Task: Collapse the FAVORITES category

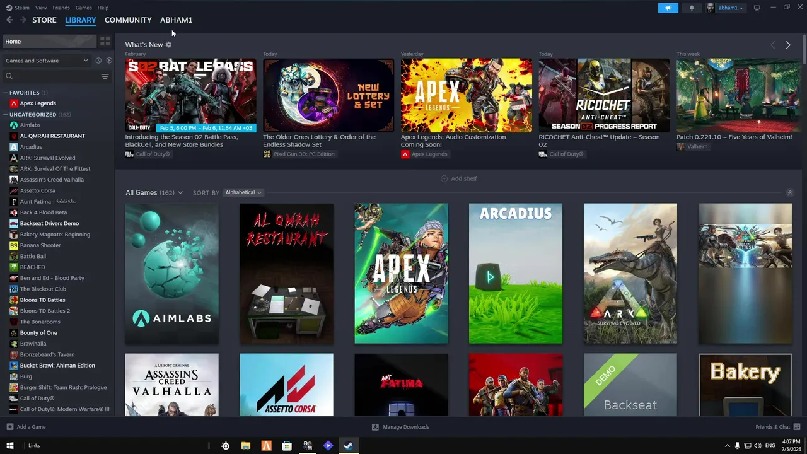Action: pyautogui.click(x=6, y=93)
